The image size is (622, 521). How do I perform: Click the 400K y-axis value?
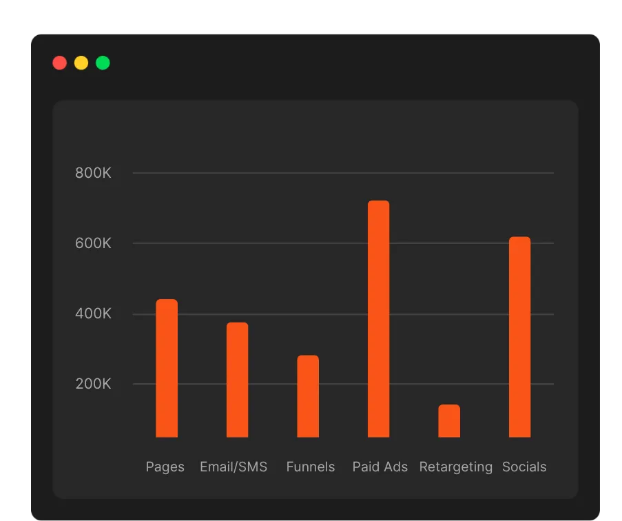[93, 314]
